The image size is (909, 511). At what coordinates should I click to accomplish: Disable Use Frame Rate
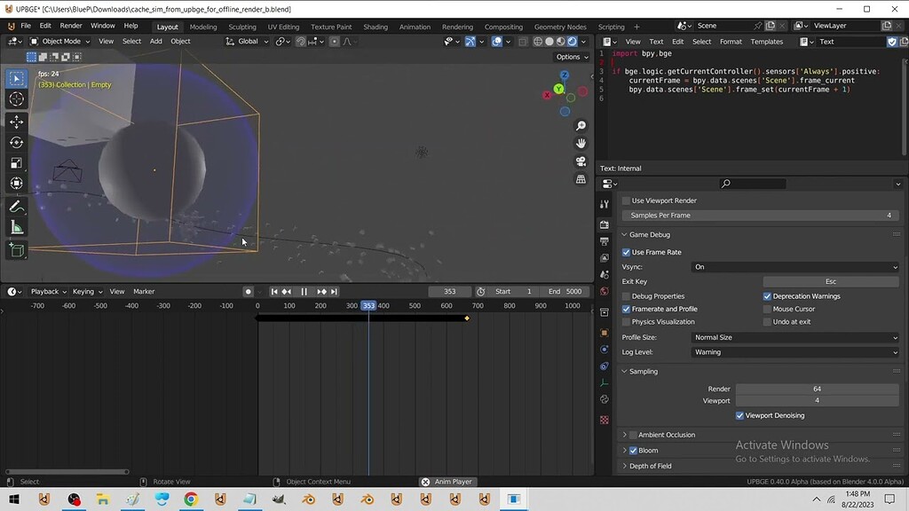tap(628, 252)
